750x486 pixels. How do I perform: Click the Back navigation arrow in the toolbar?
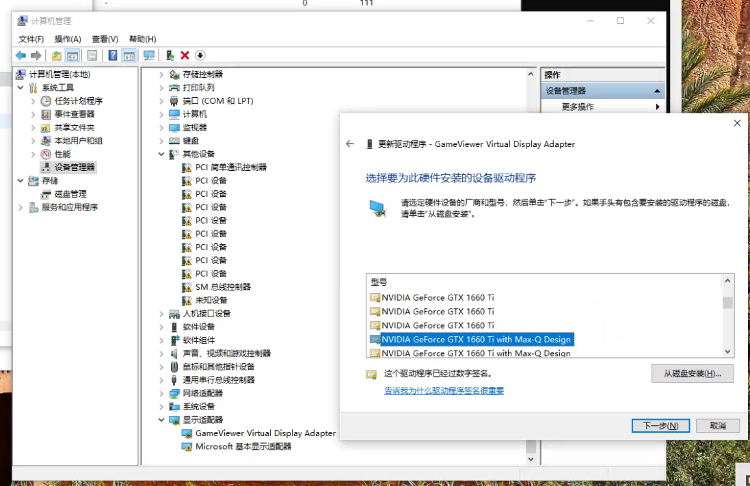(21, 55)
